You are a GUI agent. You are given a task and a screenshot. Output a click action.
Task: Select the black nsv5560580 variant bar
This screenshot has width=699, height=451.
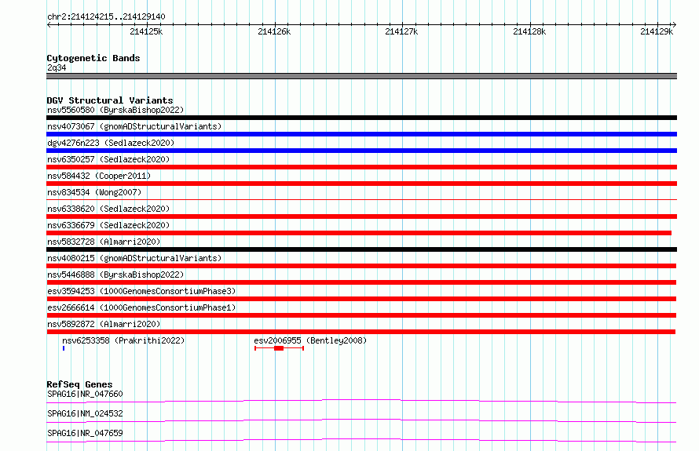click(x=361, y=118)
